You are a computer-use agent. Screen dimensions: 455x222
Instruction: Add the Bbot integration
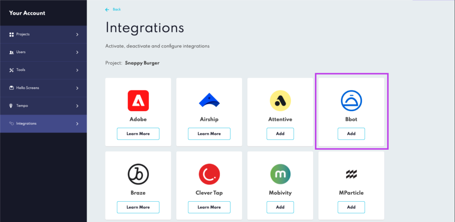351,133
